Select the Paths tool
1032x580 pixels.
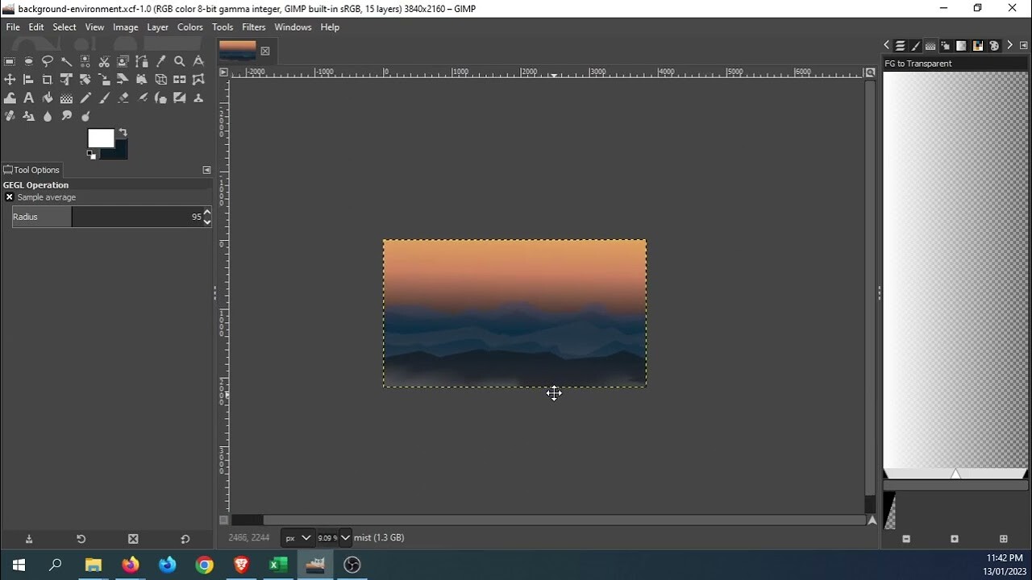click(142, 61)
